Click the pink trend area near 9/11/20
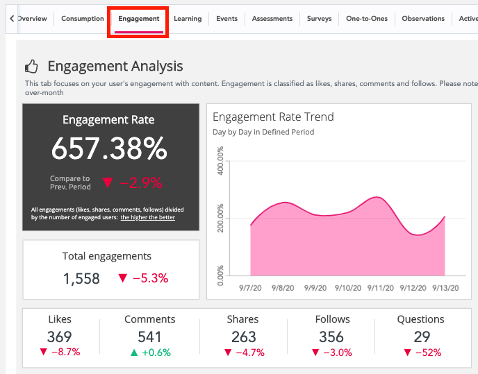Image resolution: width=478 pixels, height=374 pixels. [377, 236]
